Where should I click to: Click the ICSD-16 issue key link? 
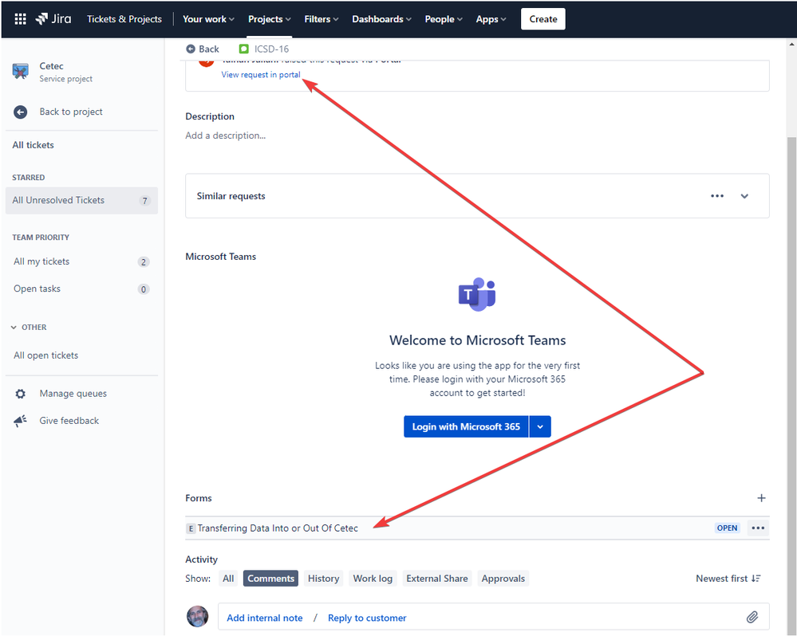[271, 49]
